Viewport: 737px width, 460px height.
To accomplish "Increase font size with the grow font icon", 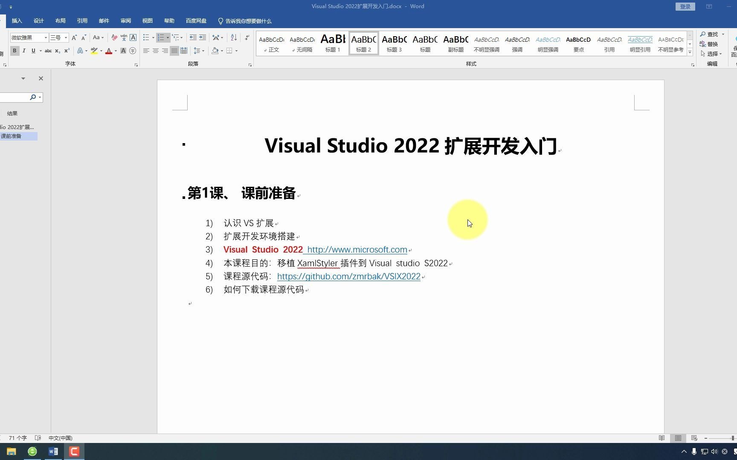I will pos(74,37).
